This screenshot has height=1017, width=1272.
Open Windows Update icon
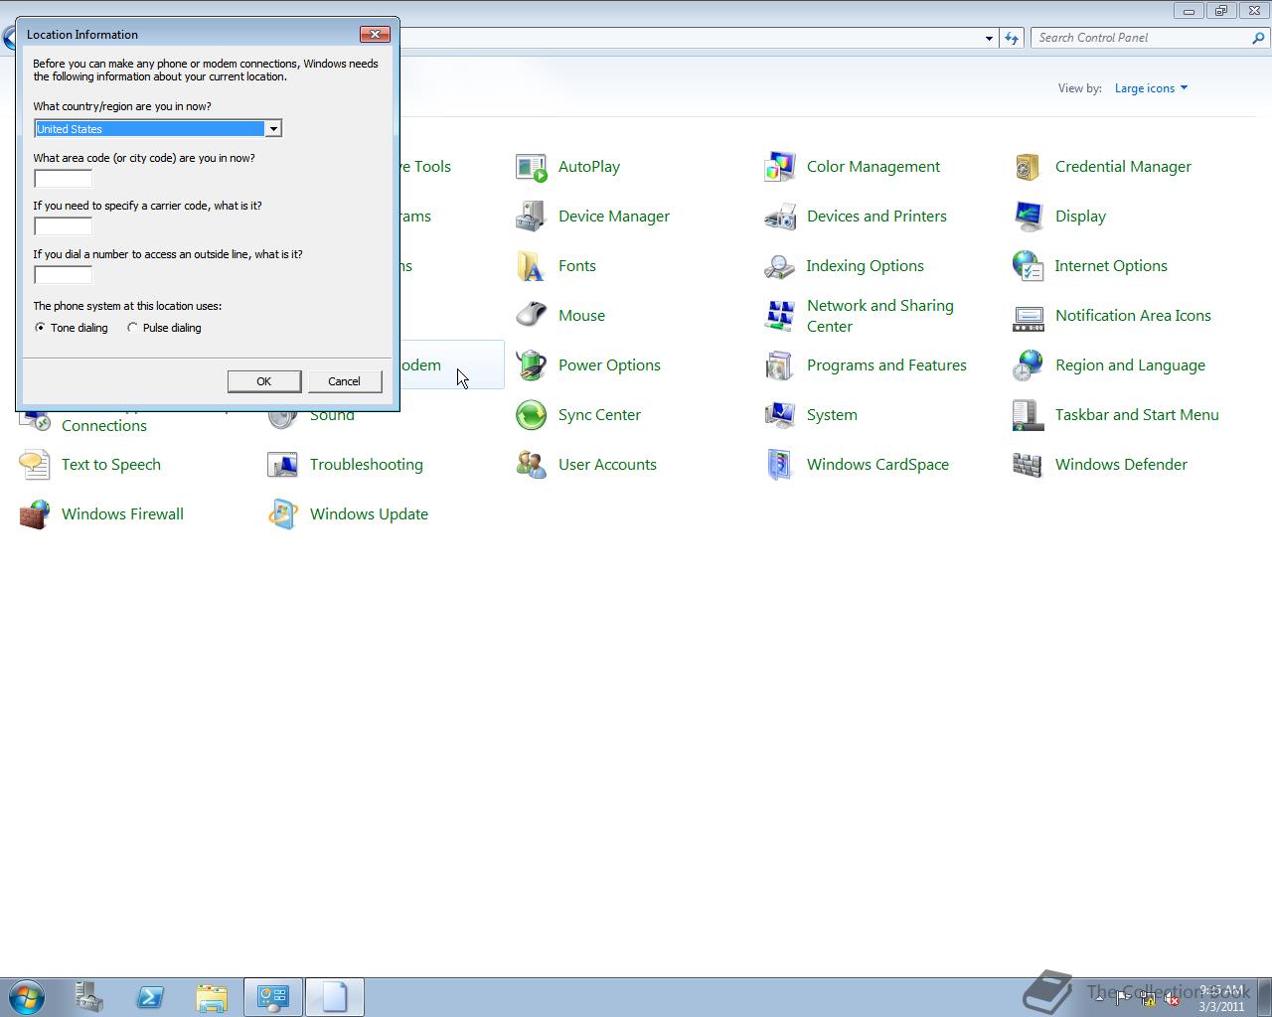point(283,514)
